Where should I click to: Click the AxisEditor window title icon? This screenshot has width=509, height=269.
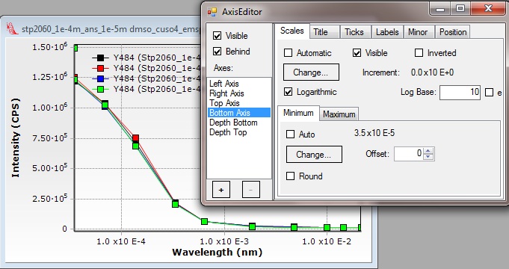[x=212, y=12]
